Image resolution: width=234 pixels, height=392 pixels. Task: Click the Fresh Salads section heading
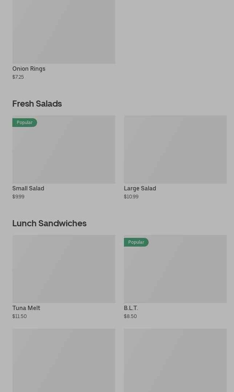pos(37,104)
